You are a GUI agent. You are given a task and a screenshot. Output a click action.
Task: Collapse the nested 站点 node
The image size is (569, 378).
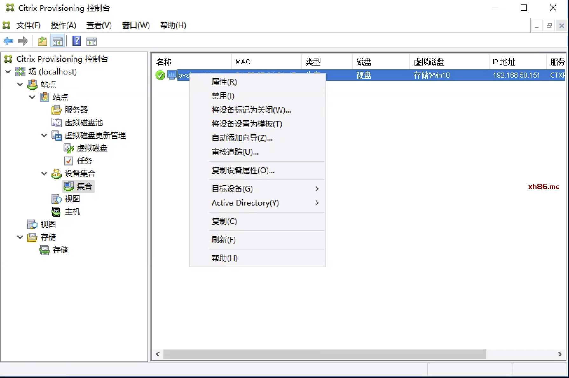tap(32, 97)
